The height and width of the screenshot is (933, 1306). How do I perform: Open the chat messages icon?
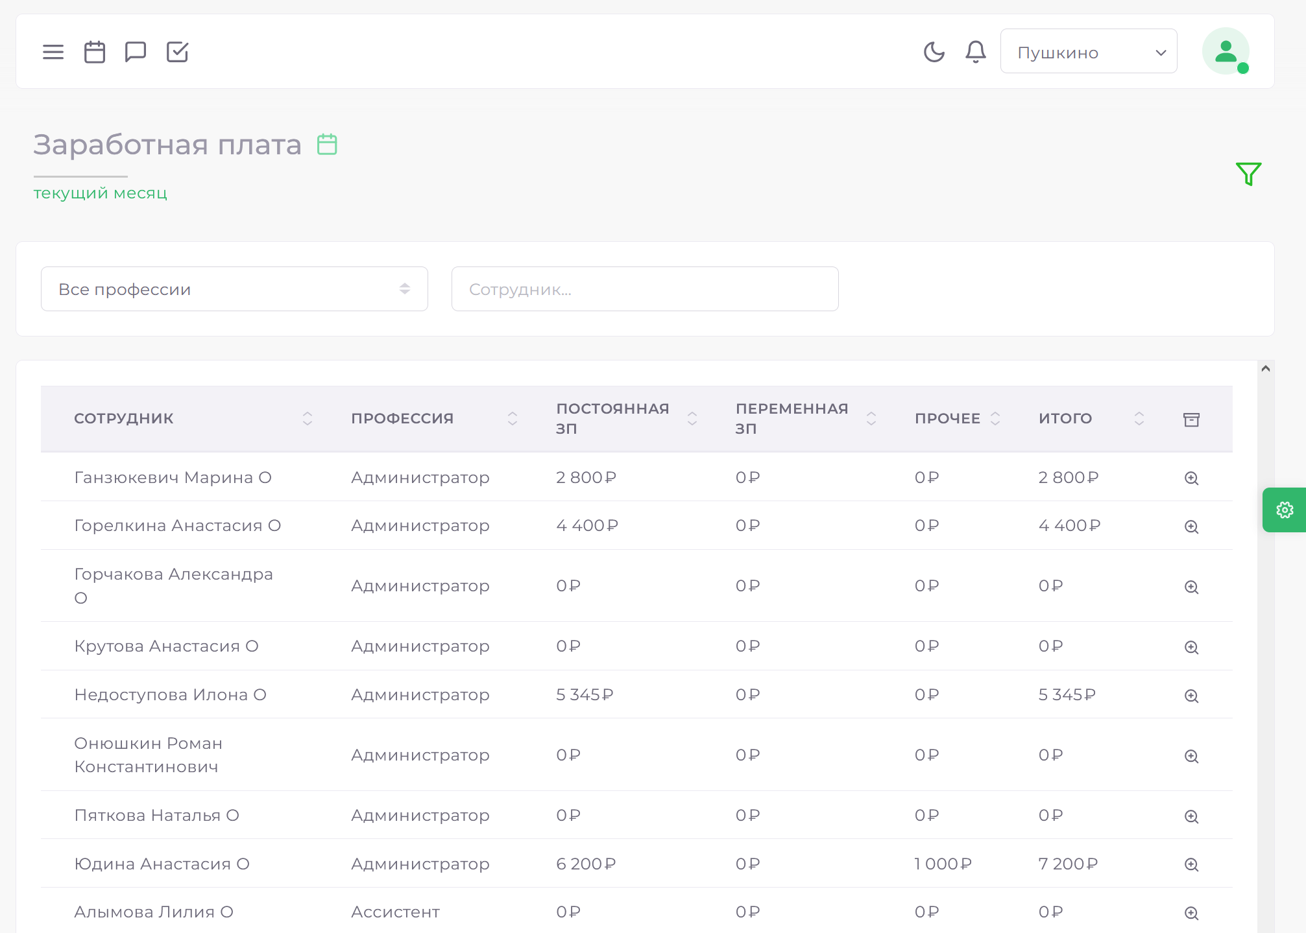[x=136, y=52]
